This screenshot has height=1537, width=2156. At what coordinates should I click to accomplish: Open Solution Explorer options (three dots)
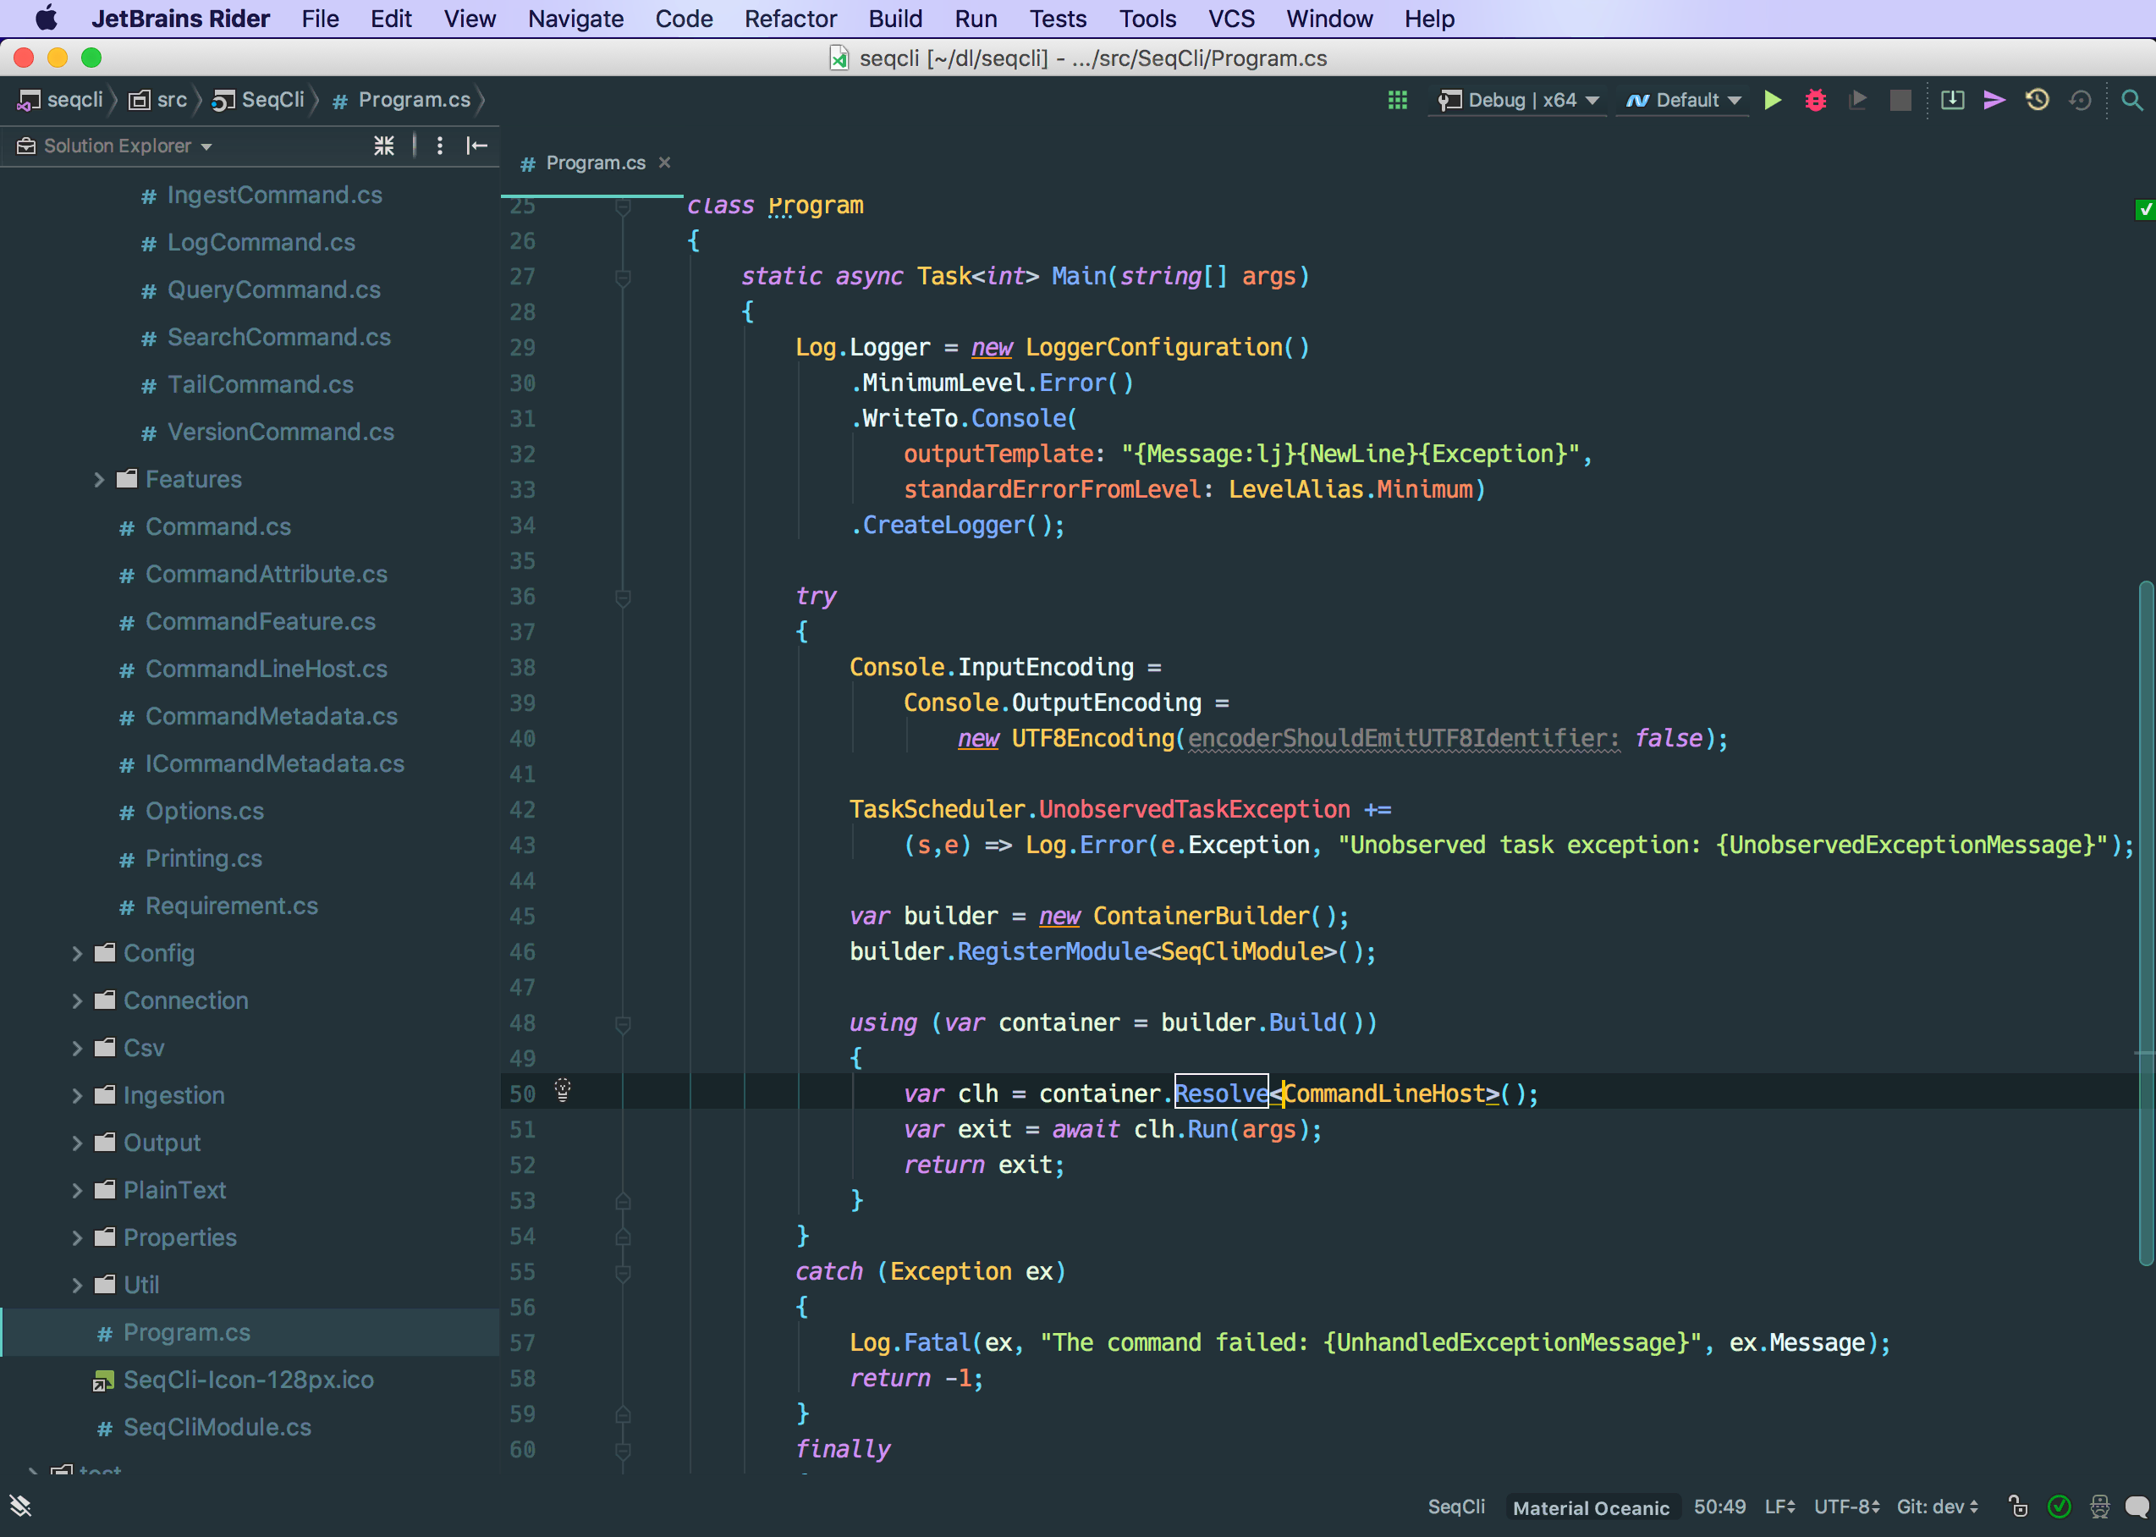440,146
